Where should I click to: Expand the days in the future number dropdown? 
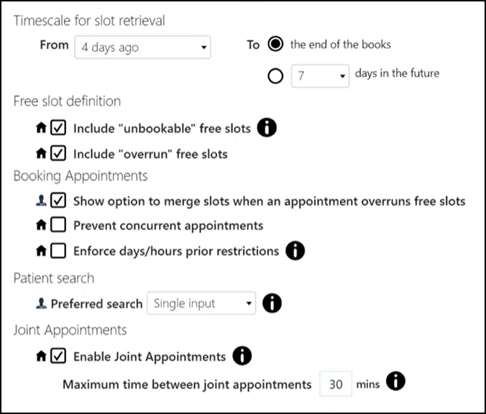point(320,75)
